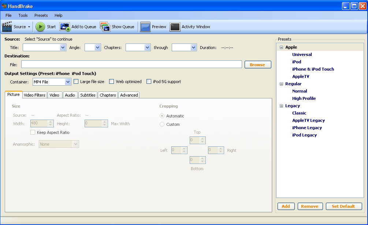Viewport: 368px width, 225px height.
Task: Select the AppleTV preset
Action: tap(301, 76)
